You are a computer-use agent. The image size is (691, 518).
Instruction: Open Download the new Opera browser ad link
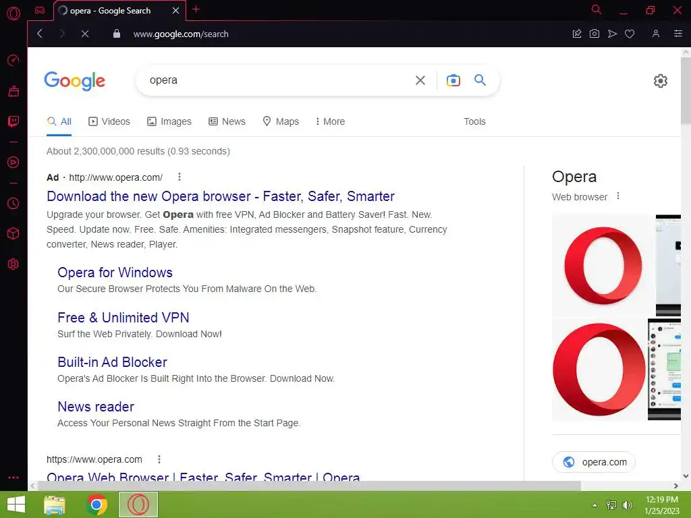click(x=221, y=196)
